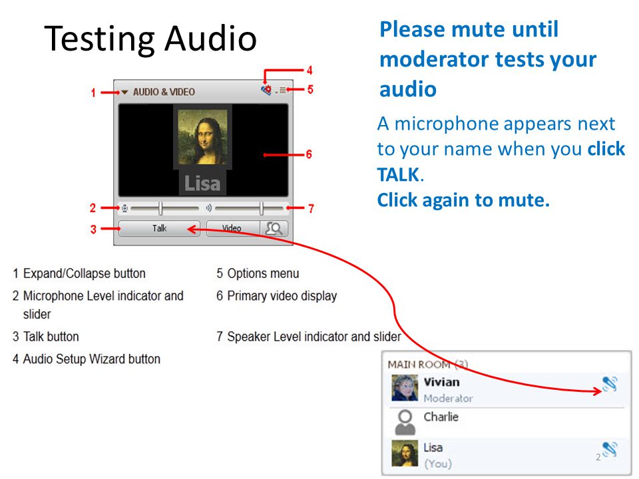
Task: Open the Audio & Video options menu
Action: coord(282,90)
